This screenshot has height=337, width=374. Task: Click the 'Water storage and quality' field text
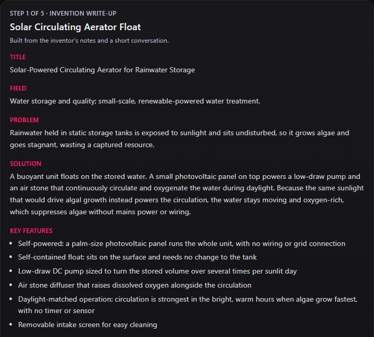(x=135, y=101)
